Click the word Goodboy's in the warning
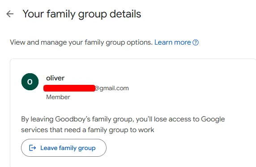This screenshot has width=256, height=167. [73, 119]
